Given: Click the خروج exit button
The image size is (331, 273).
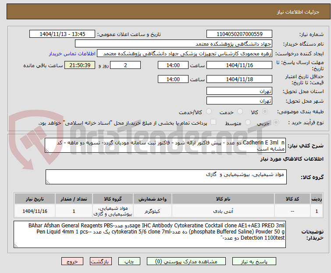Looking at the screenshot, I should (72, 262).
